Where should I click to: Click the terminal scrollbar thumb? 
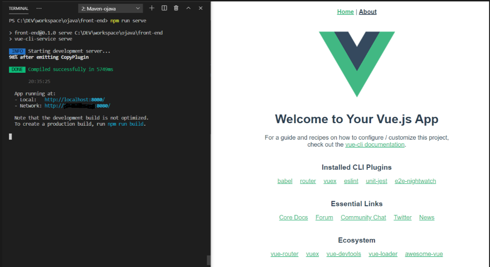[208, 260]
